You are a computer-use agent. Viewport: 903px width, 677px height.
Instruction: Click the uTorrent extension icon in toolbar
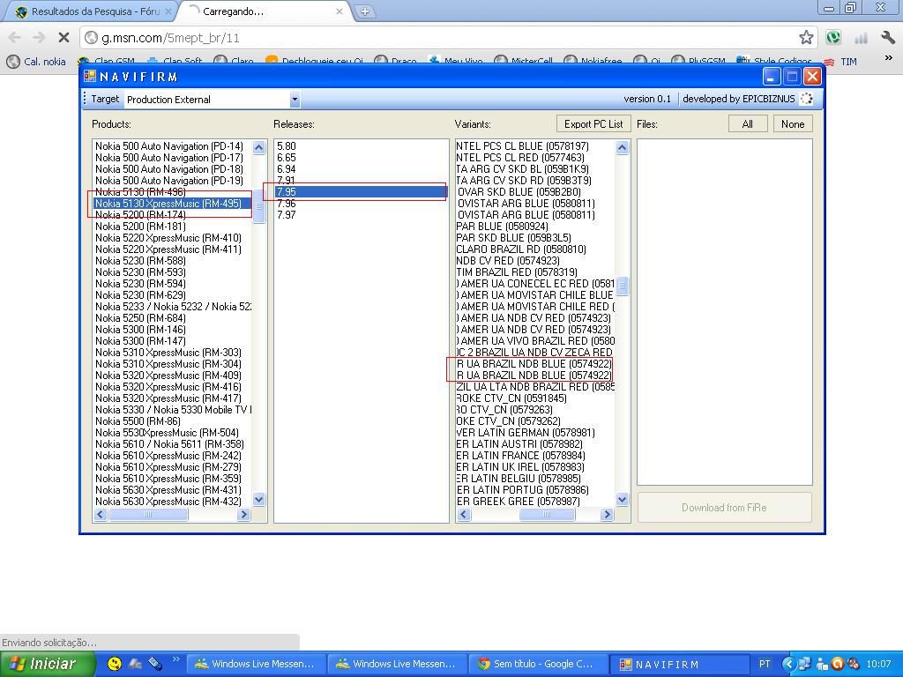(x=832, y=38)
